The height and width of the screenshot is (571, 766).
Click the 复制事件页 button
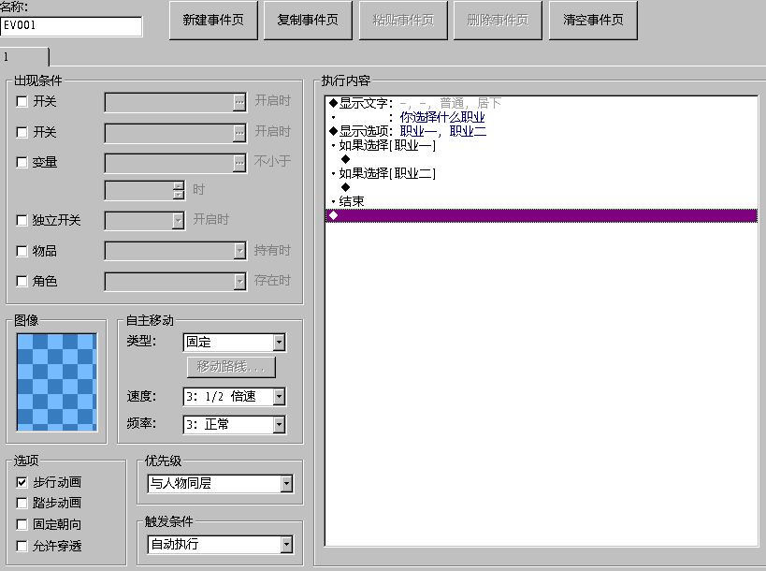pos(308,20)
